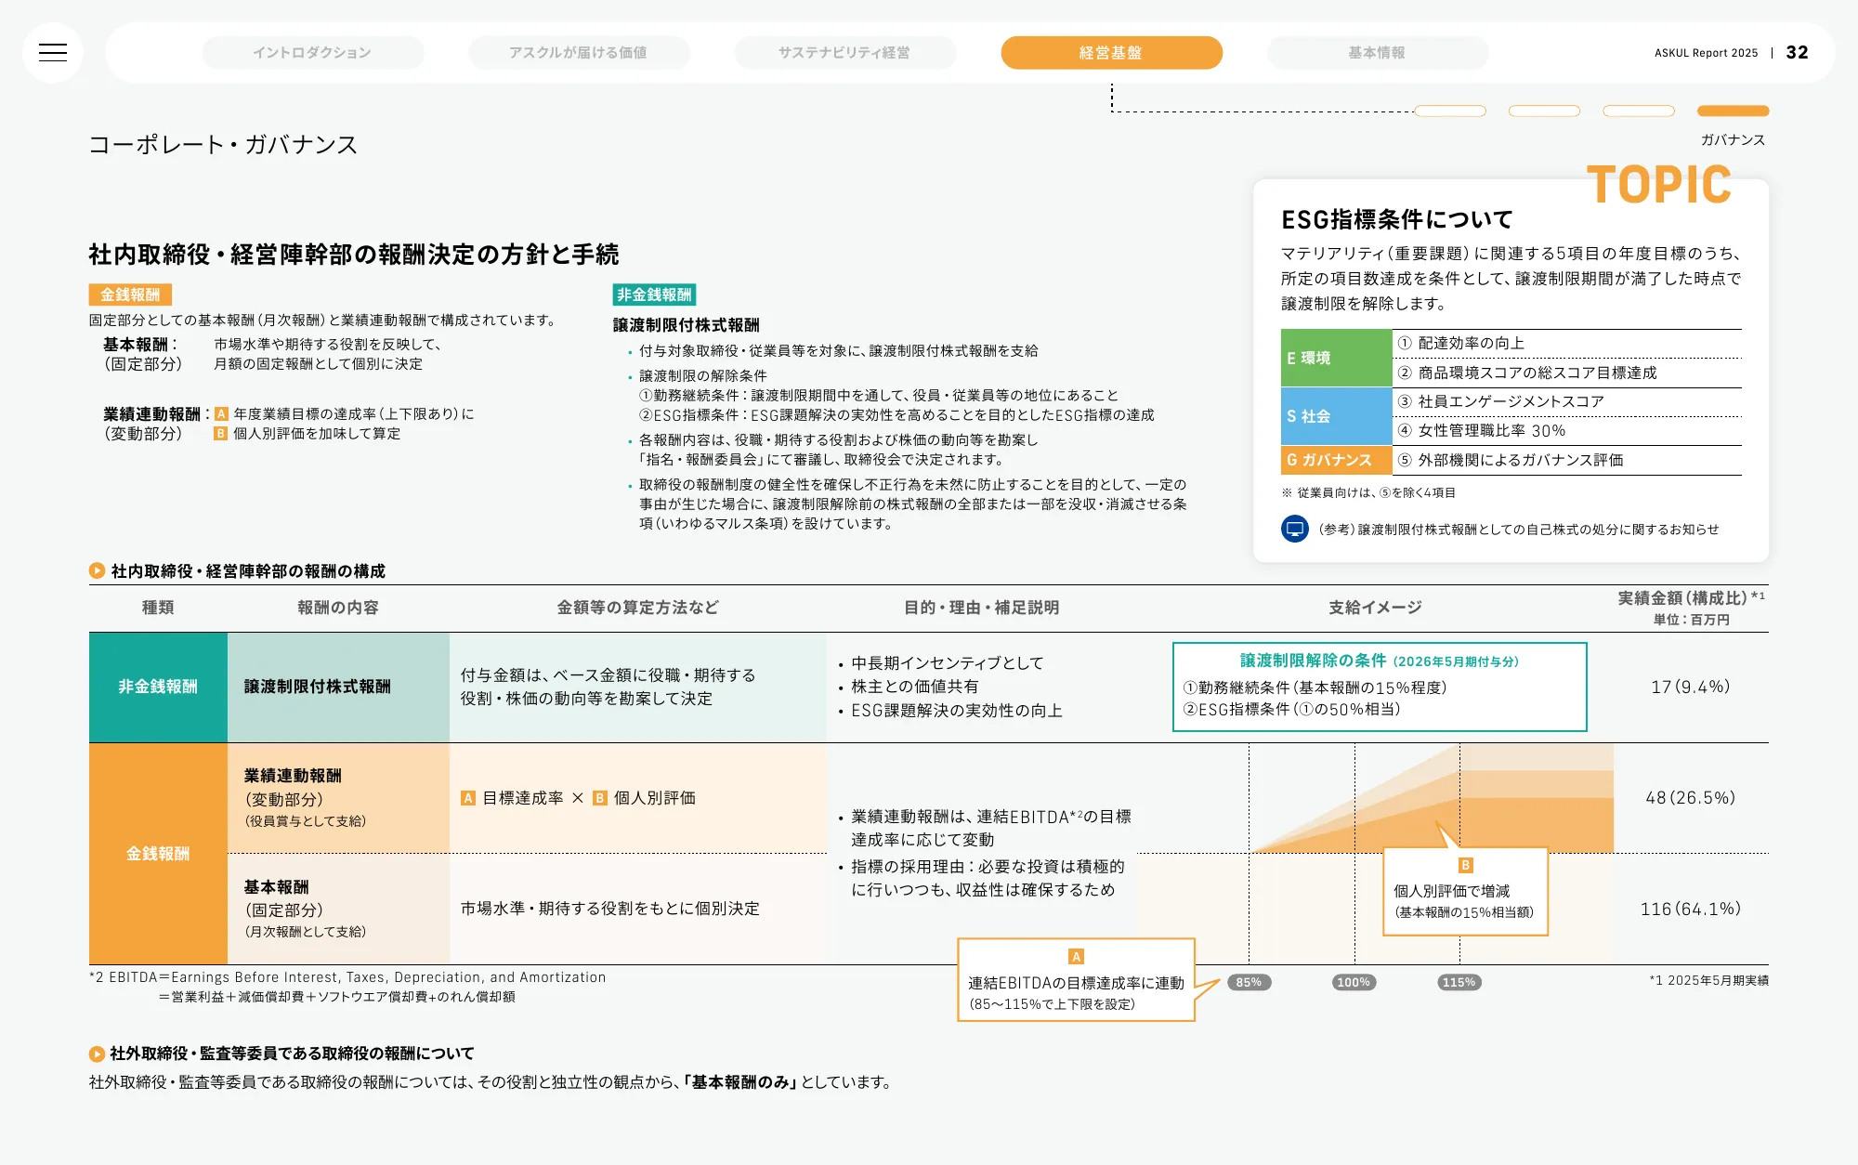Click ESG item ⑤ 外部機関によるガバナンス評価
This screenshot has height=1165, width=1858.
1511,460
